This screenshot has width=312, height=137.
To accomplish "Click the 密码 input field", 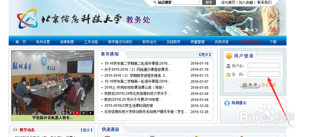I will (x=264, y=74).
